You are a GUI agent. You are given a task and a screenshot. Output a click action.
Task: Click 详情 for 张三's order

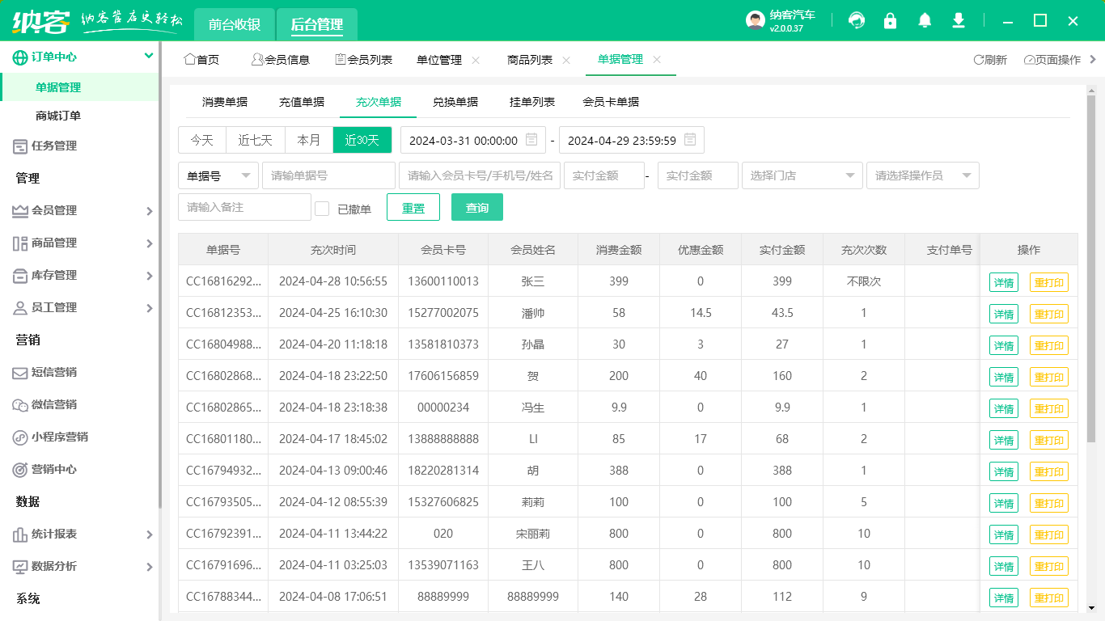point(1003,281)
